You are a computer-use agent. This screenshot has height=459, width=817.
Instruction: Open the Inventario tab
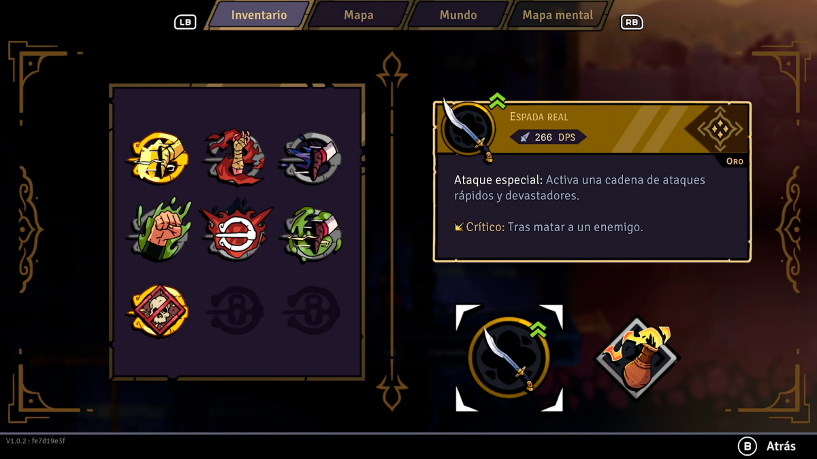pos(259,15)
